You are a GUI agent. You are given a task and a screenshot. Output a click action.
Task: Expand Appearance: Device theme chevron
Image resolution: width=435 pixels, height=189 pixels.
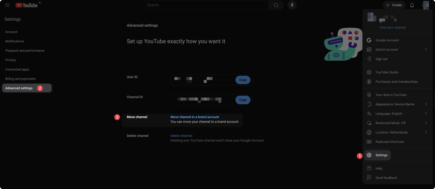[x=426, y=104]
